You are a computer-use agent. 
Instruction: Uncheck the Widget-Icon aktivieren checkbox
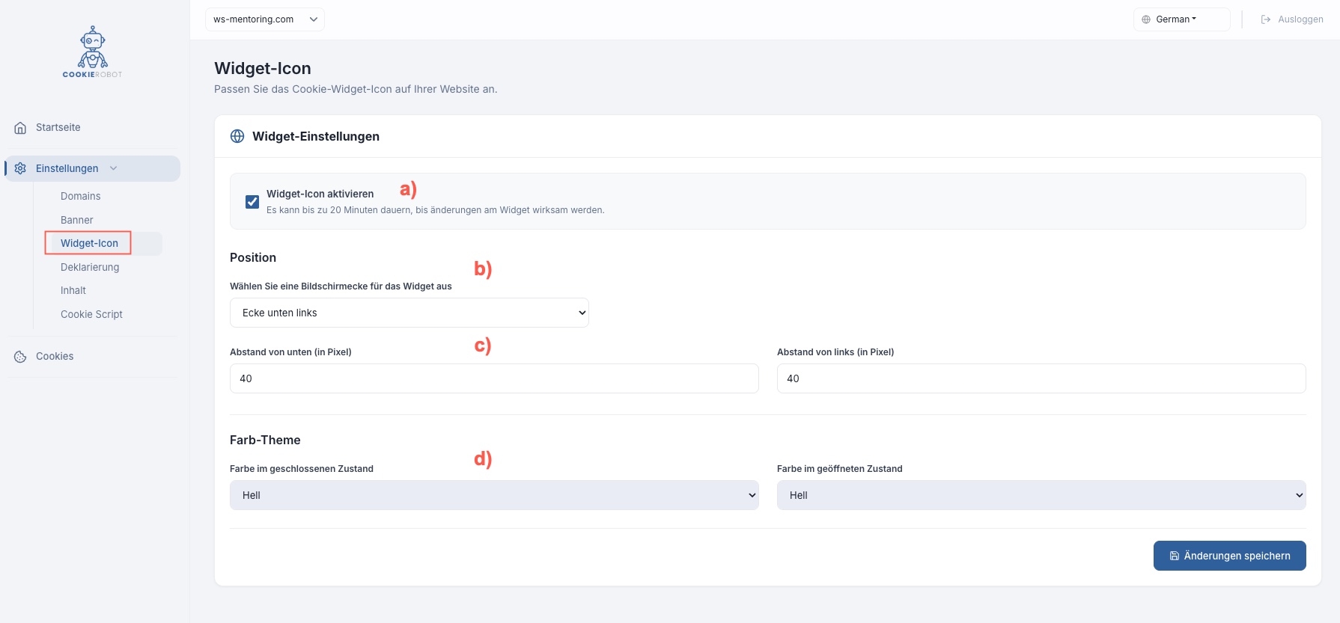tap(252, 202)
